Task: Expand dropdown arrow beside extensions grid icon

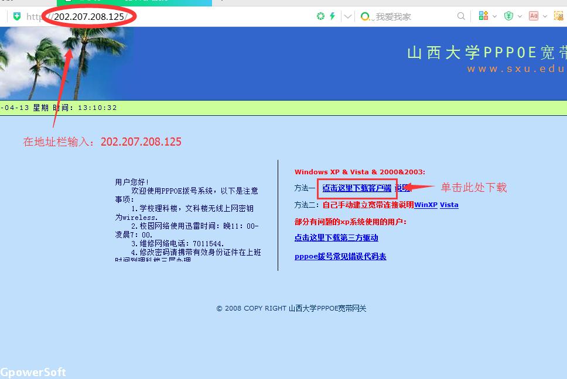Action: pyautogui.click(x=494, y=16)
